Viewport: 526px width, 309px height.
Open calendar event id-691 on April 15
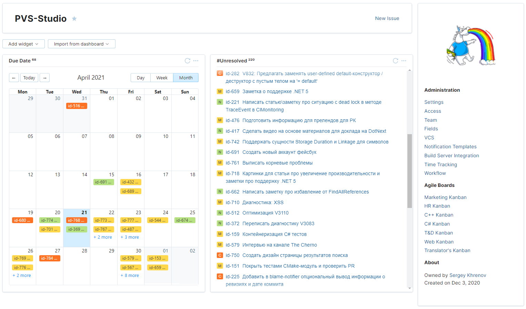[x=103, y=182]
